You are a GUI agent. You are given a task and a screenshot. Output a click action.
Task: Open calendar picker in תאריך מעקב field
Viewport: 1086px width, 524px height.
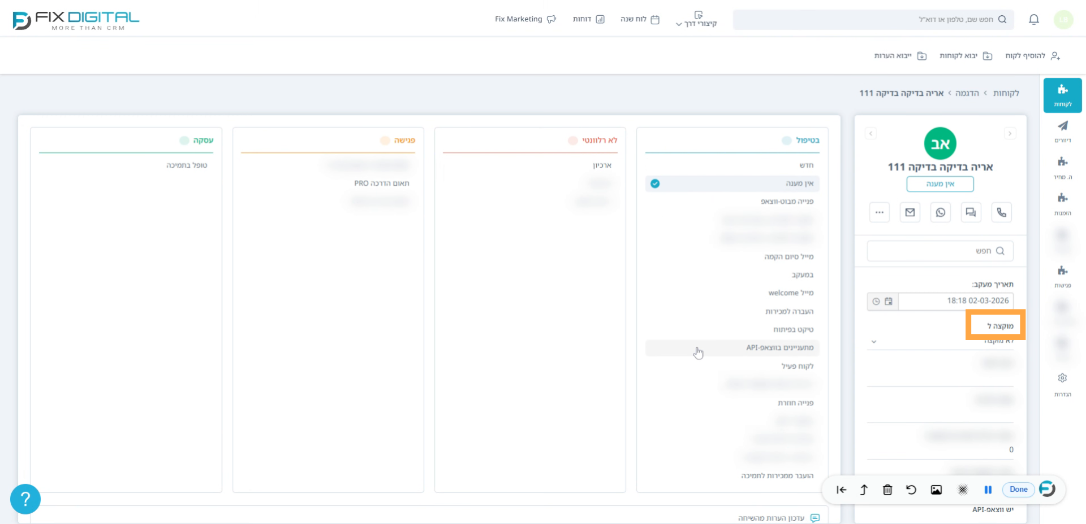point(889,302)
